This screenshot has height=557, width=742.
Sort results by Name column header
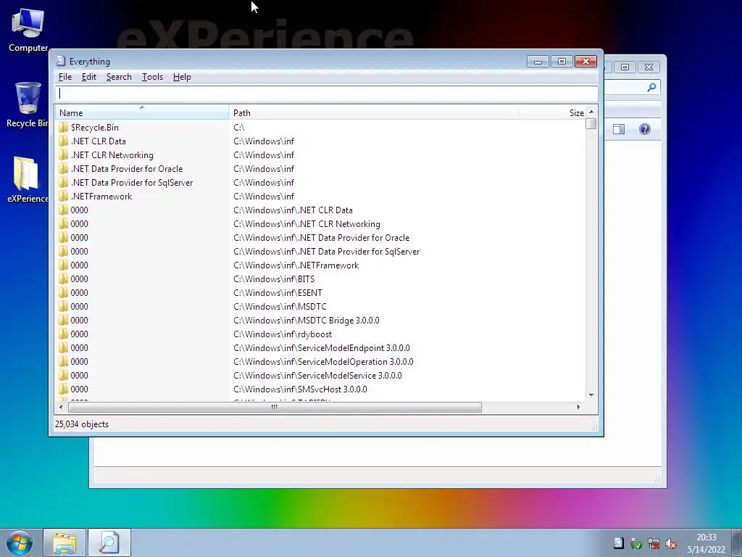point(141,112)
